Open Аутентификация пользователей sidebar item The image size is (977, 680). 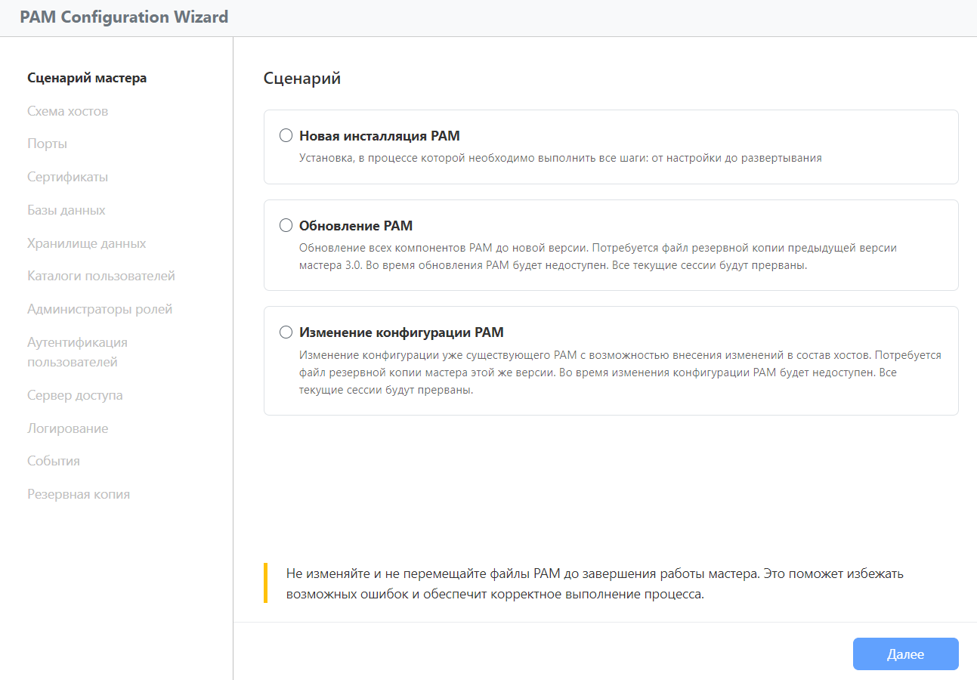pyautogui.click(x=78, y=352)
